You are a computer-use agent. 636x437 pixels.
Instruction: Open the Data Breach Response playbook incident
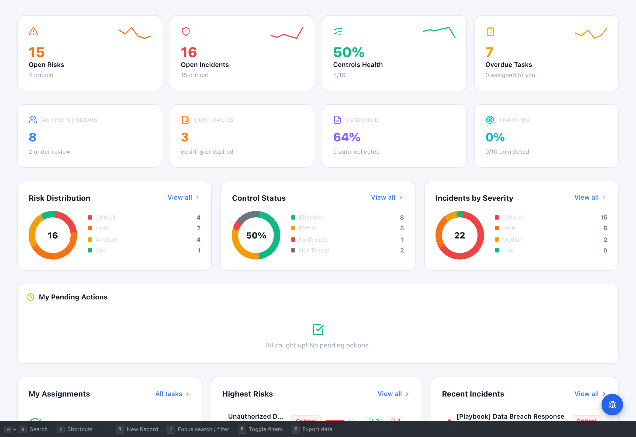pos(510,416)
